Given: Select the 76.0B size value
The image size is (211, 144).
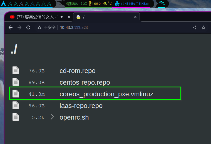Looking at the screenshot, I should (36, 71).
